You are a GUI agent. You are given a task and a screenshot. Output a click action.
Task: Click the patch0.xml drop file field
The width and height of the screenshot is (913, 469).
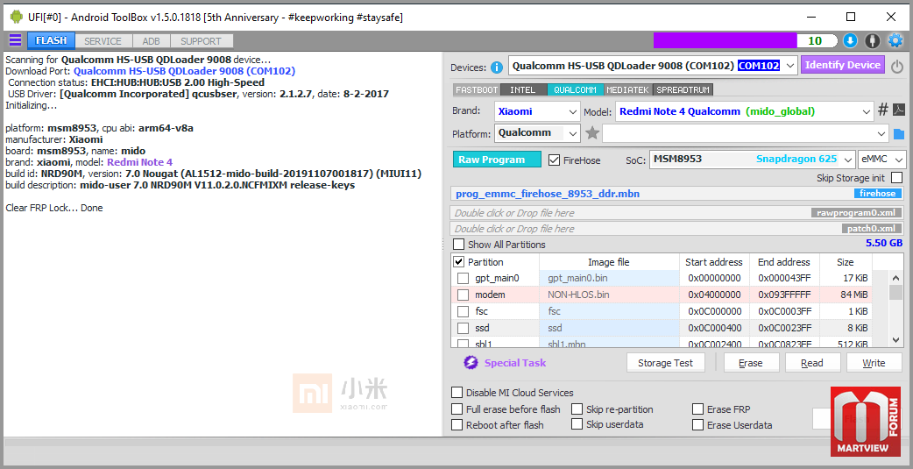[678, 229]
